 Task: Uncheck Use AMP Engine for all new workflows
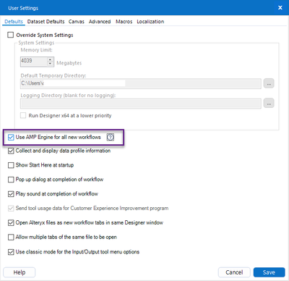(11, 138)
